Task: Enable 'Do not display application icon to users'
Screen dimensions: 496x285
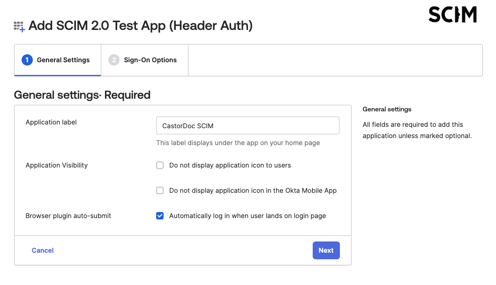Action: pyautogui.click(x=160, y=165)
